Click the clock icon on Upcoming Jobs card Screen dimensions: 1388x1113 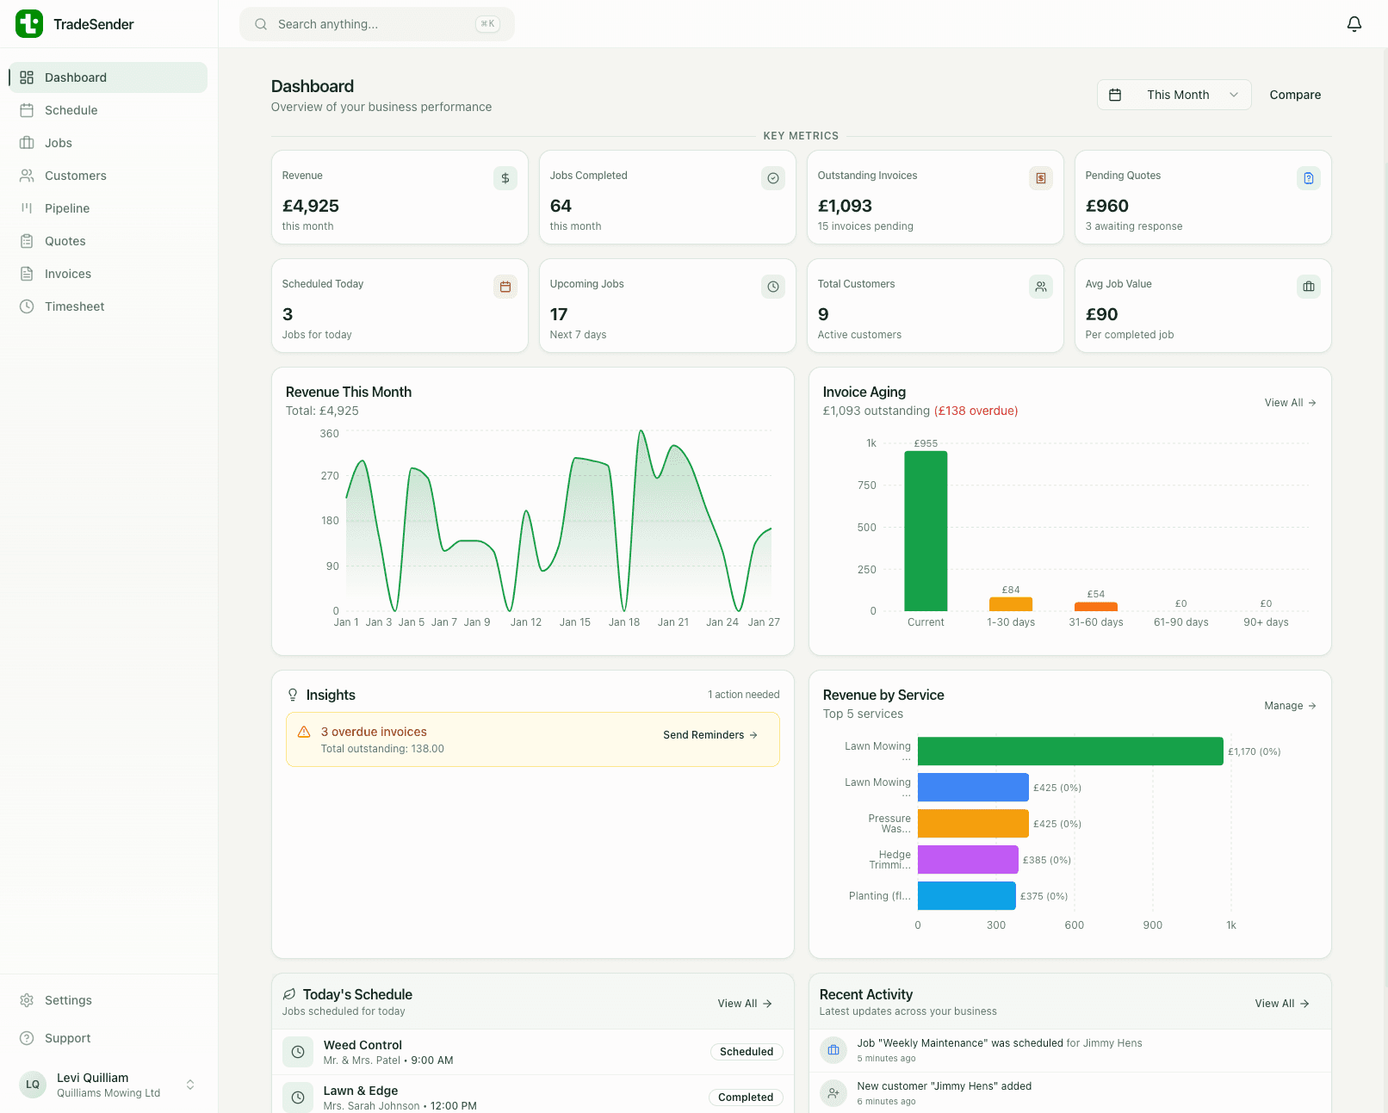pos(773,287)
